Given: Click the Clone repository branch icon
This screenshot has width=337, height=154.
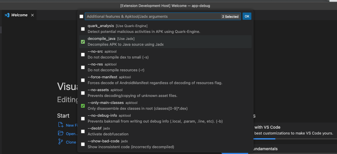Looking at the screenshot, I should 61,142.
